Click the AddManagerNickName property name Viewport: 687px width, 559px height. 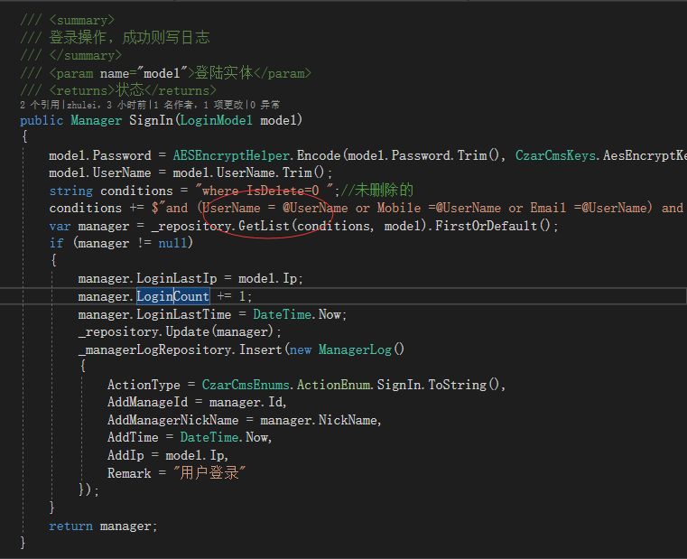pos(172,420)
